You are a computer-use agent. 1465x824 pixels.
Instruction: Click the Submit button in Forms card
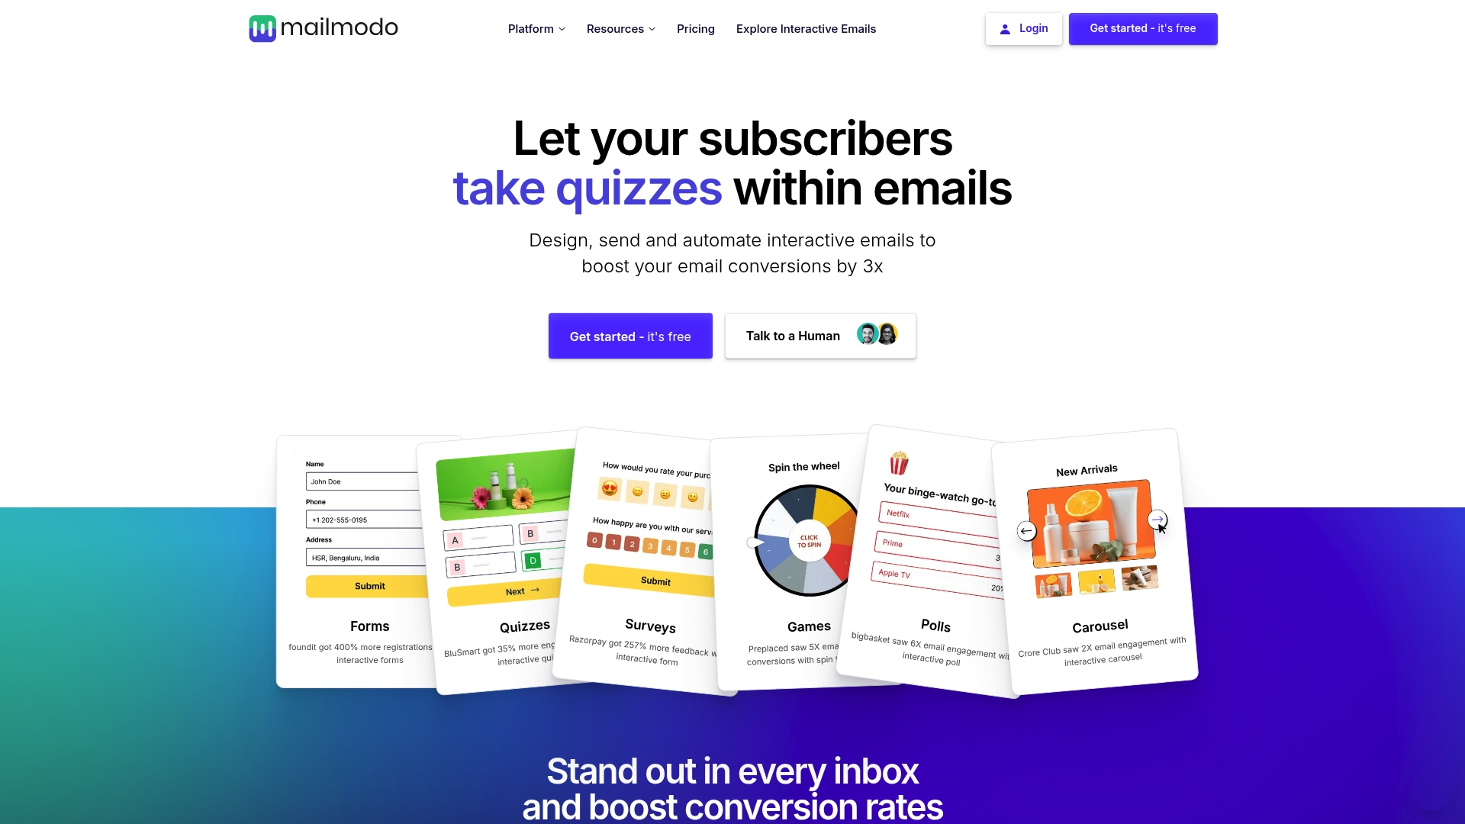tap(369, 585)
